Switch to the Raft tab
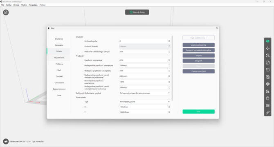Image resolution: width=274 pixels, height=147 pixels. tap(59, 70)
